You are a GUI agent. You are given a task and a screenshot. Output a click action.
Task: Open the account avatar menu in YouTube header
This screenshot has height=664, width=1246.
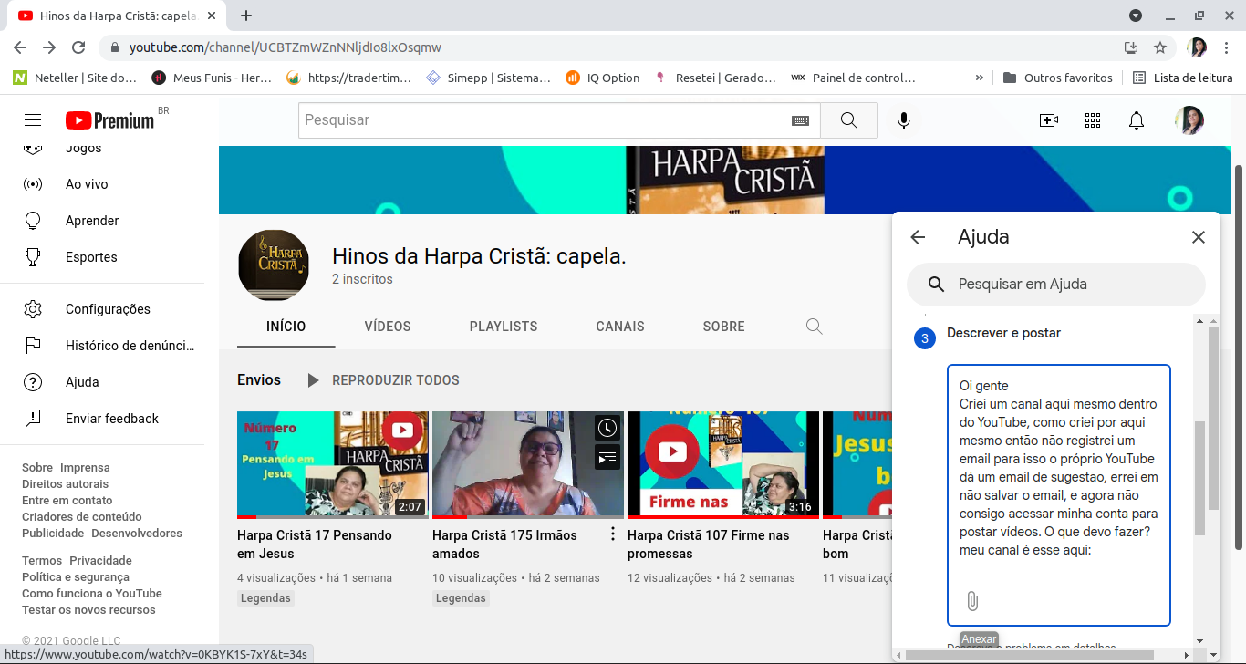tap(1189, 120)
